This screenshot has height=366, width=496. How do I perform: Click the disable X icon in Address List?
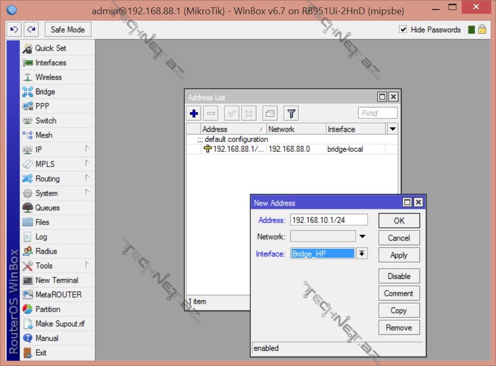249,113
